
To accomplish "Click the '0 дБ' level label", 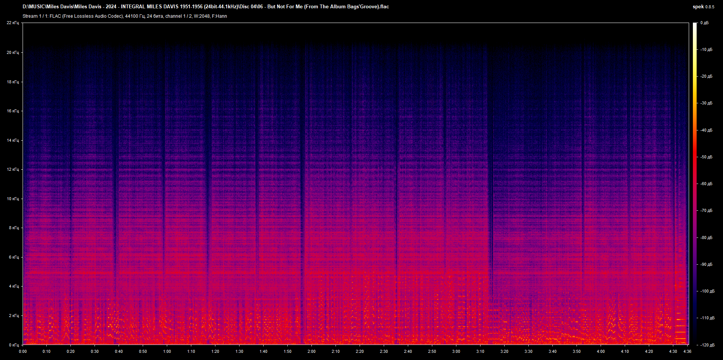I will click(x=705, y=23).
